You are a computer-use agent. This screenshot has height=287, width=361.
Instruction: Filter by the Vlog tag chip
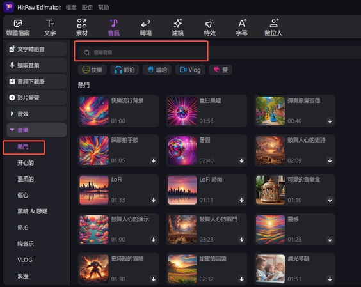click(x=190, y=70)
